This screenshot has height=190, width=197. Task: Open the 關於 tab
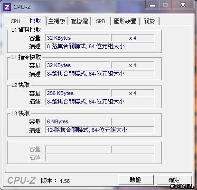[x=149, y=21]
